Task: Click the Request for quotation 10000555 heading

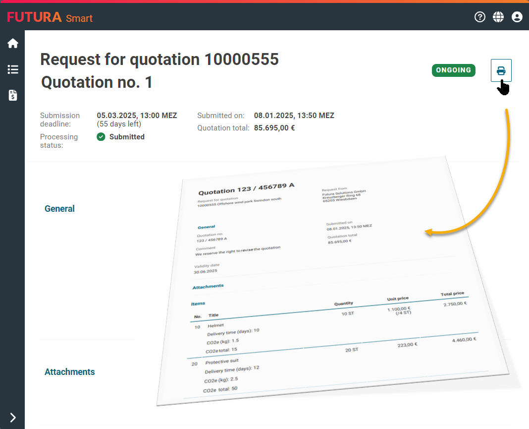Action: pos(159,60)
